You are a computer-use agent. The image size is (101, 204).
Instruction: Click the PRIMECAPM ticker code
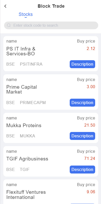pos(33,103)
